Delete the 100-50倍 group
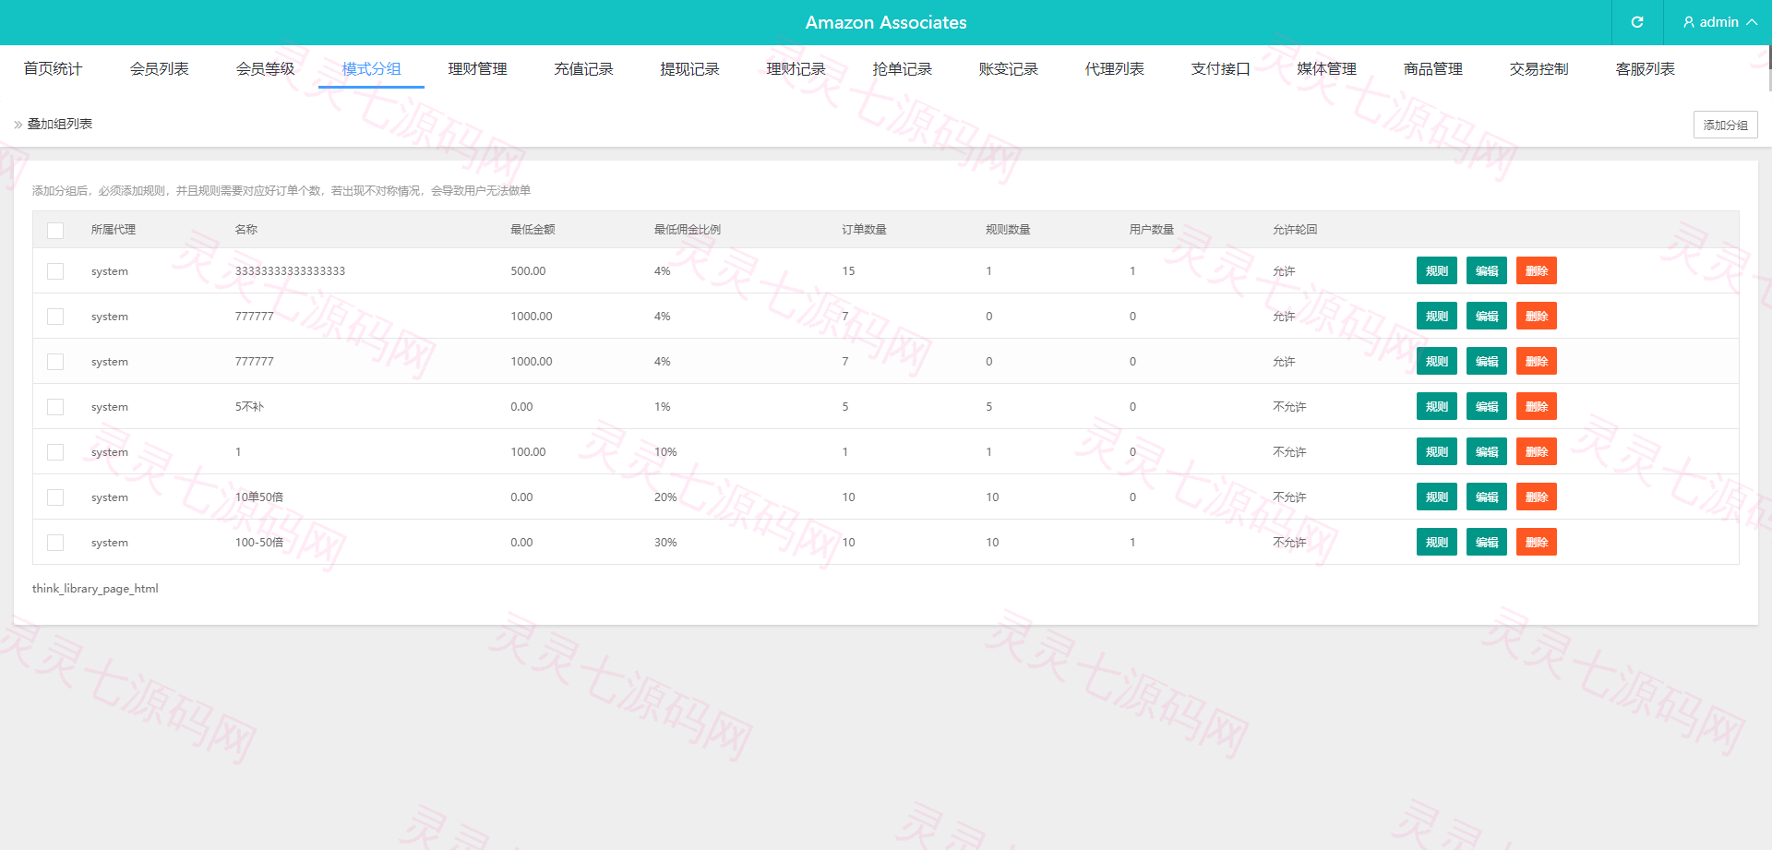The width and height of the screenshot is (1772, 850). [x=1537, y=542]
